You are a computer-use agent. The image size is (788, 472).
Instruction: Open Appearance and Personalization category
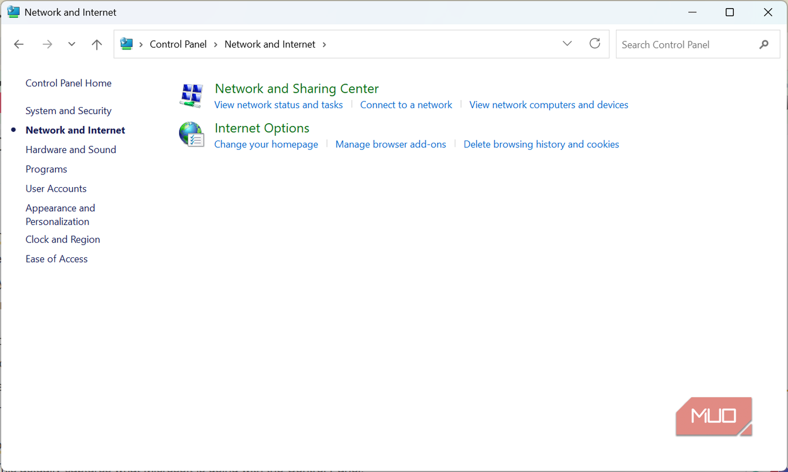tap(60, 215)
